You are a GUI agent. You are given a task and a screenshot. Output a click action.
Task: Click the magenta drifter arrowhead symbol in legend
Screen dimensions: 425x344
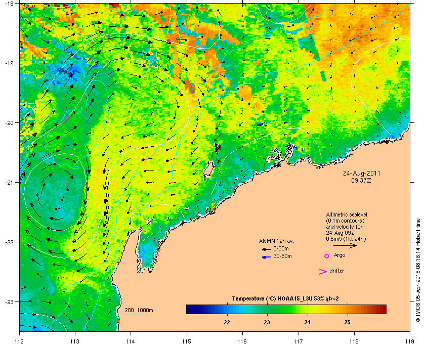[323, 272]
